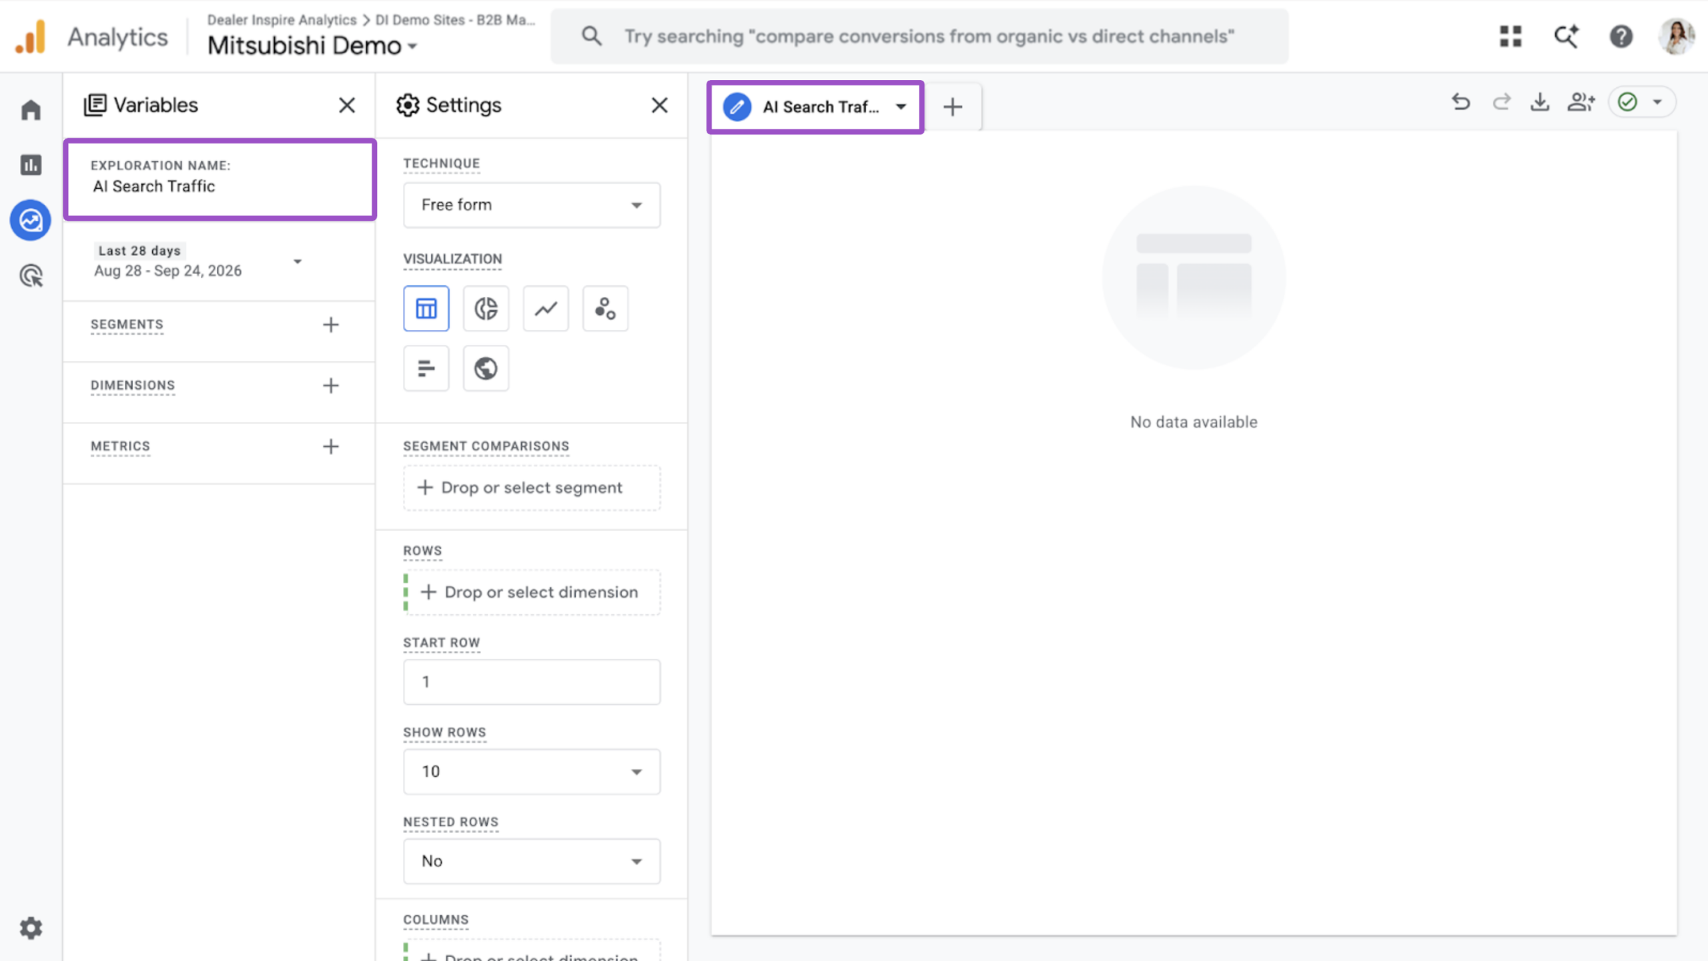The width and height of the screenshot is (1708, 961).
Task: Select the Scatterplot visualization icon
Action: pos(605,309)
